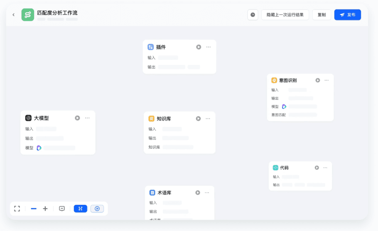This screenshot has width=378, height=231.
Task: Select the 知识库 node title
Action: (x=164, y=119)
